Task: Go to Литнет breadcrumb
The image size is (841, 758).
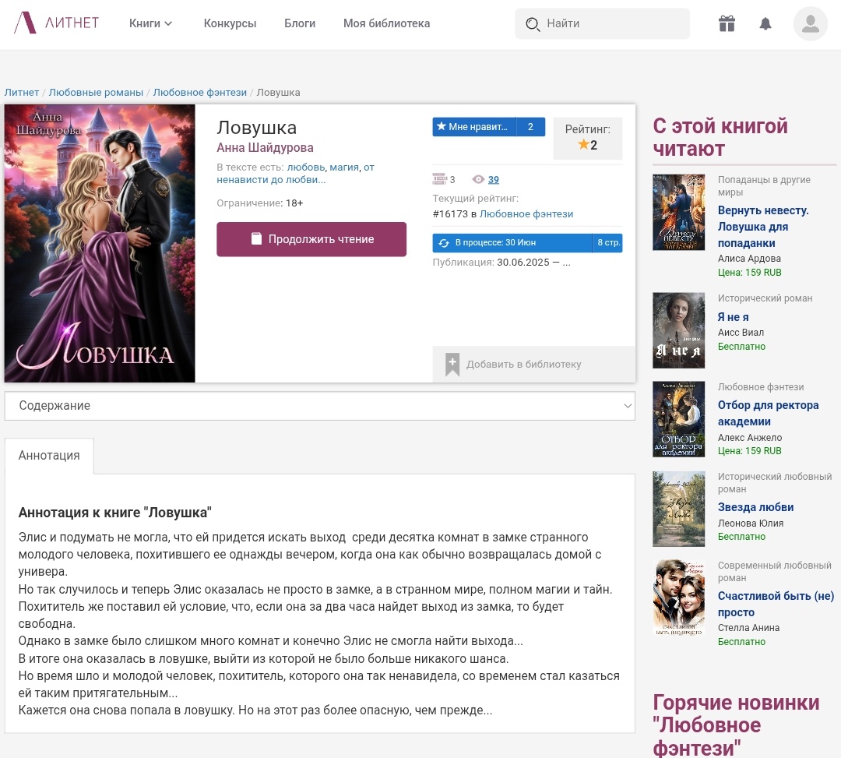Action: (x=22, y=92)
